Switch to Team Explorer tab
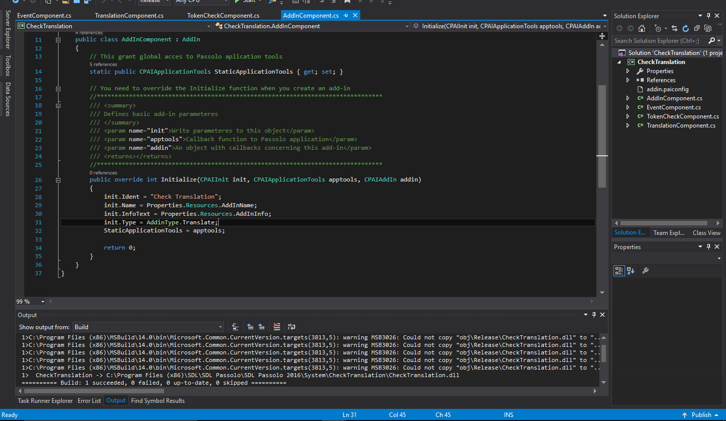The image size is (726, 421). point(669,232)
